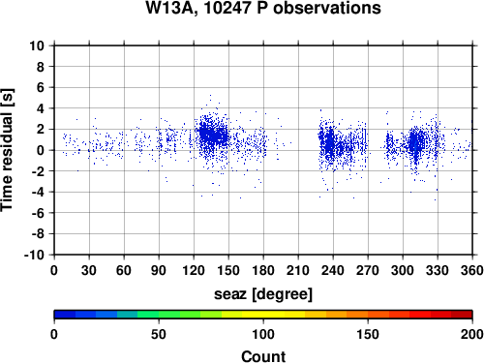Click the seaz [degree] axis label
The width and height of the screenshot is (484, 363).
[x=263, y=294]
